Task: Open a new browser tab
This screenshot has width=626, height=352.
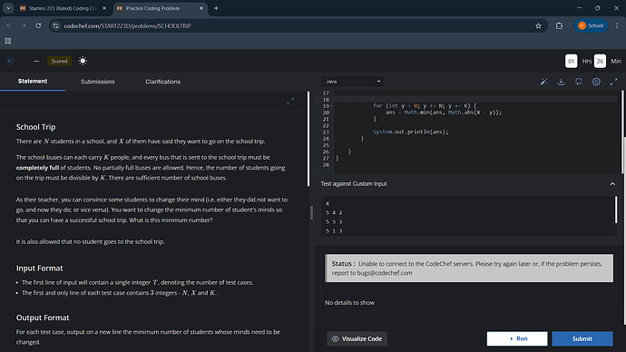Action: click(x=216, y=8)
